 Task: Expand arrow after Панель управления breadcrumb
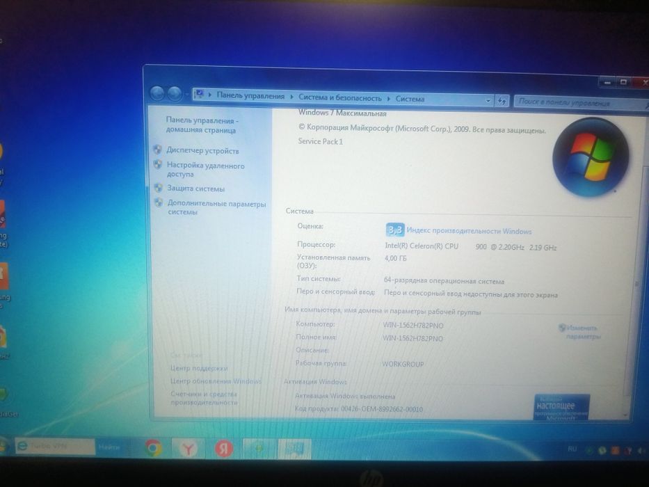tap(291, 97)
